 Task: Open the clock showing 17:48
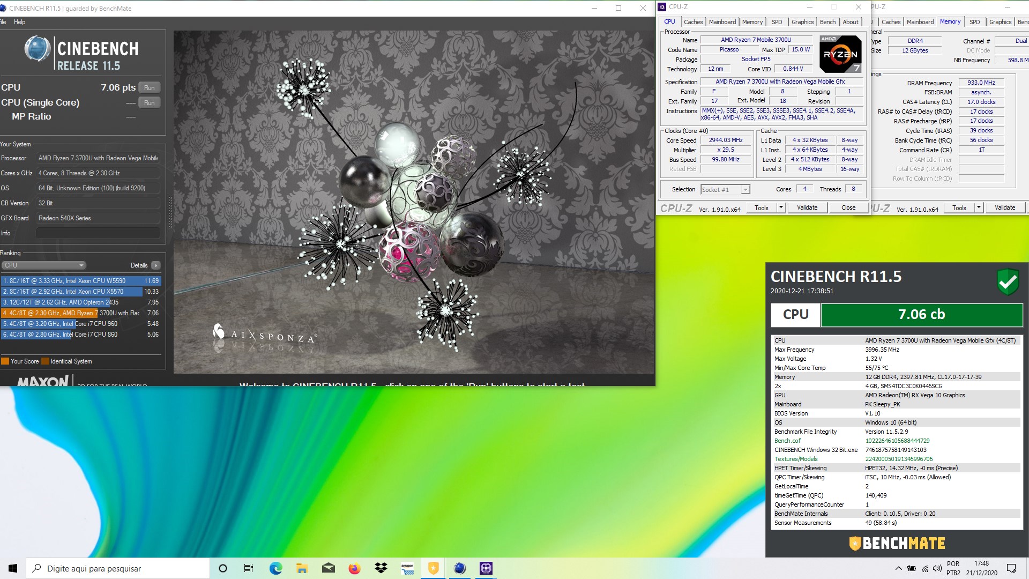[981, 568]
